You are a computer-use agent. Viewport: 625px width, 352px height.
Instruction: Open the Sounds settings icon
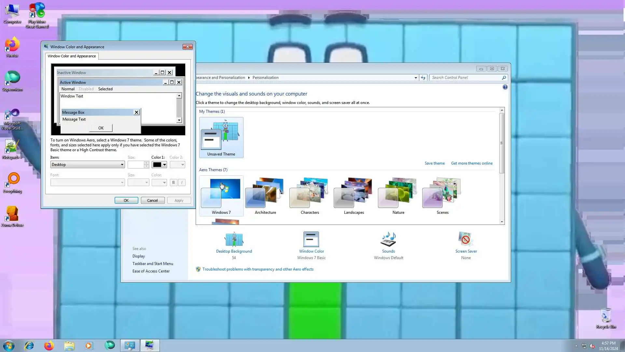[388, 240]
